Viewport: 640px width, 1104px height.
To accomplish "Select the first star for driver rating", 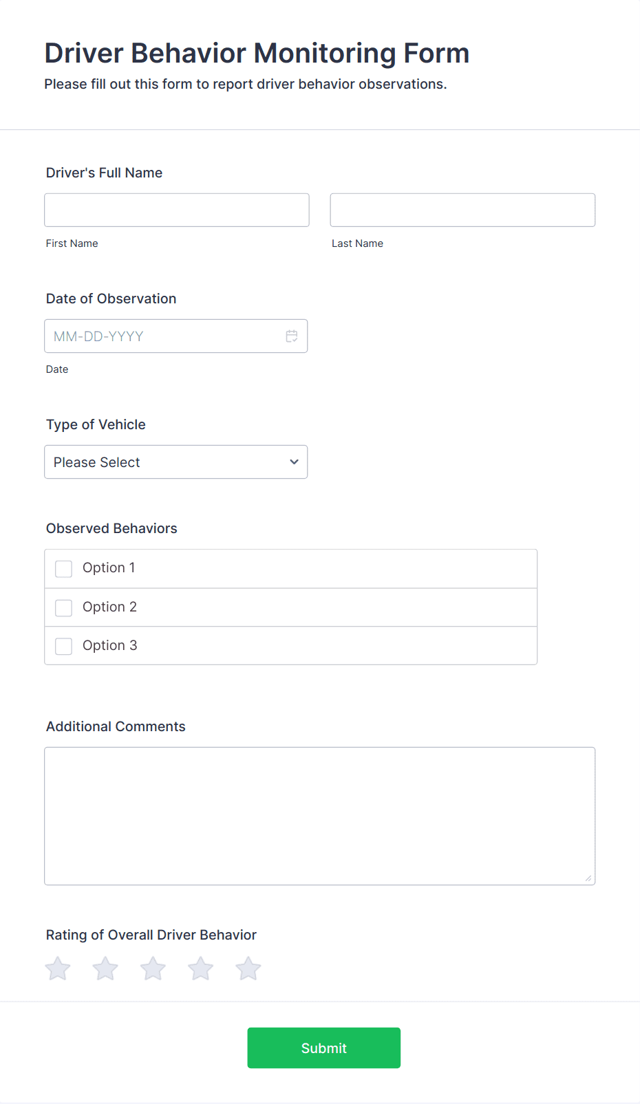I will point(57,968).
